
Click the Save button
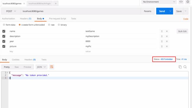pos(179,11)
